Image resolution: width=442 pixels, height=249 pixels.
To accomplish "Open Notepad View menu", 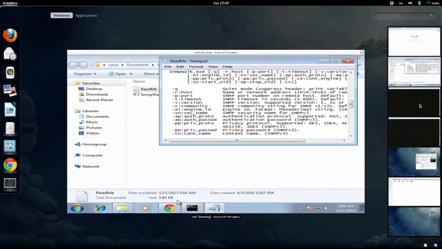I will [x=213, y=66].
